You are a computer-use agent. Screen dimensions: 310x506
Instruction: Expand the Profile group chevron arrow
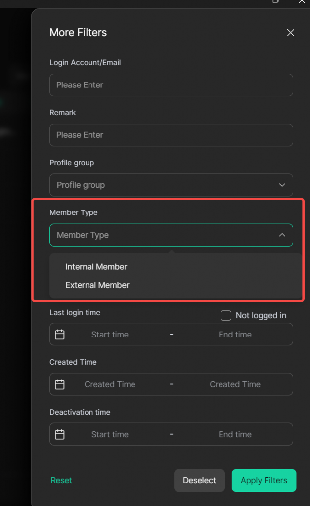coord(282,185)
